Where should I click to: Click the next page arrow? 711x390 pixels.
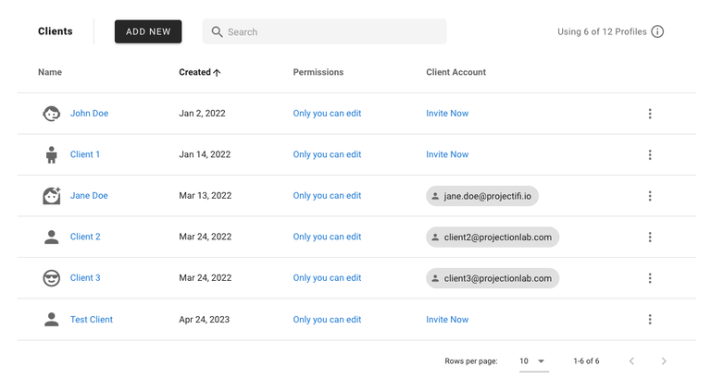[x=664, y=361]
